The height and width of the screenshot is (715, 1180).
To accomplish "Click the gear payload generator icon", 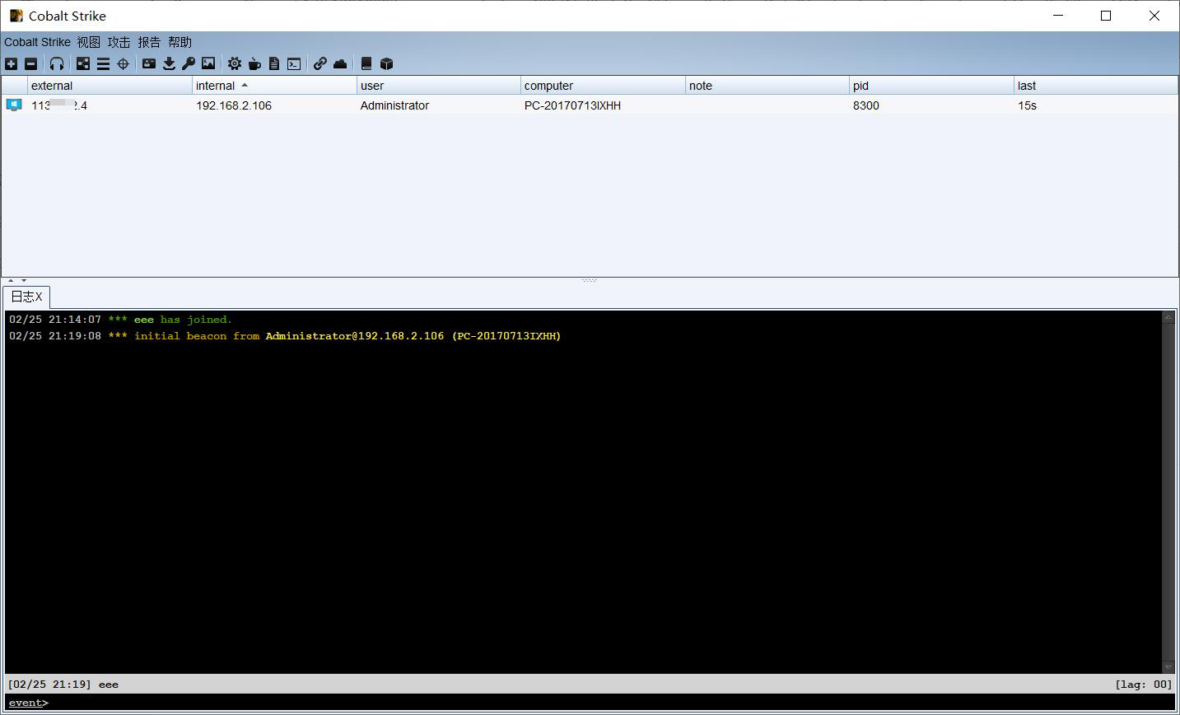I will pyautogui.click(x=235, y=63).
